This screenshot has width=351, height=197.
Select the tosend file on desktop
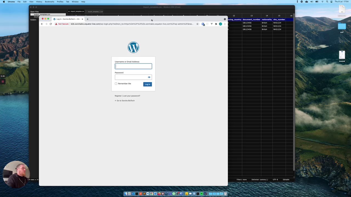pyautogui.click(x=342, y=56)
